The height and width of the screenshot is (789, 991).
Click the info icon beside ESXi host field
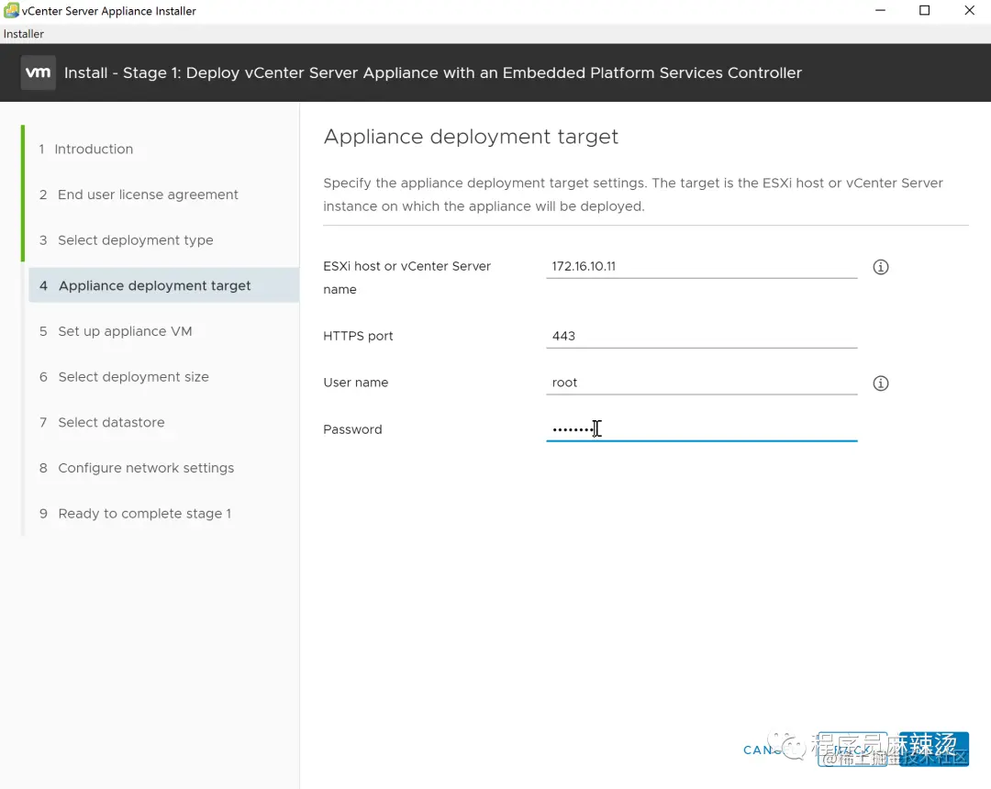tap(880, 267)
